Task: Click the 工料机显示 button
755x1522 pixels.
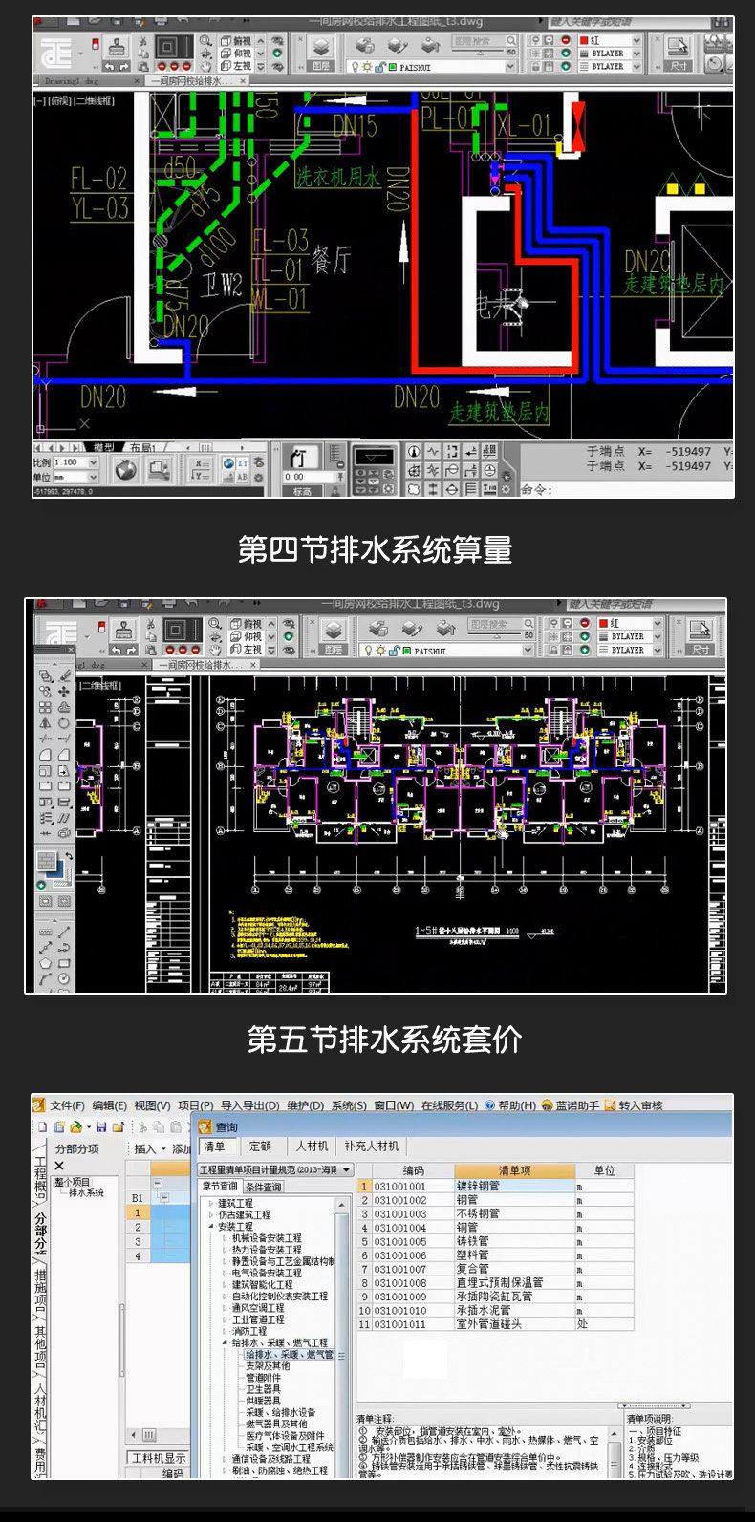Action: pyautogui.click(x=159, y=1458)
